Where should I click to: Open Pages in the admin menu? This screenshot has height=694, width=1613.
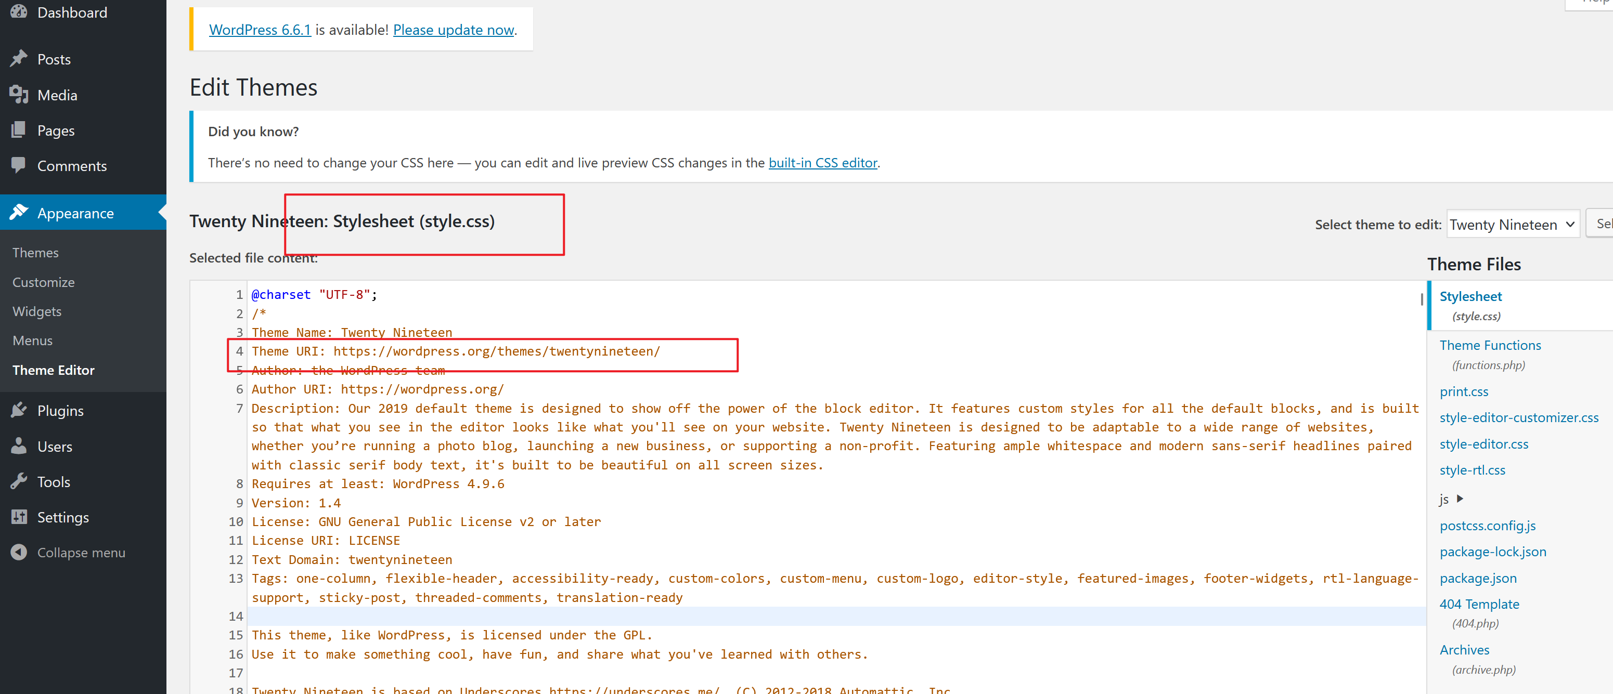pos(56,131)
